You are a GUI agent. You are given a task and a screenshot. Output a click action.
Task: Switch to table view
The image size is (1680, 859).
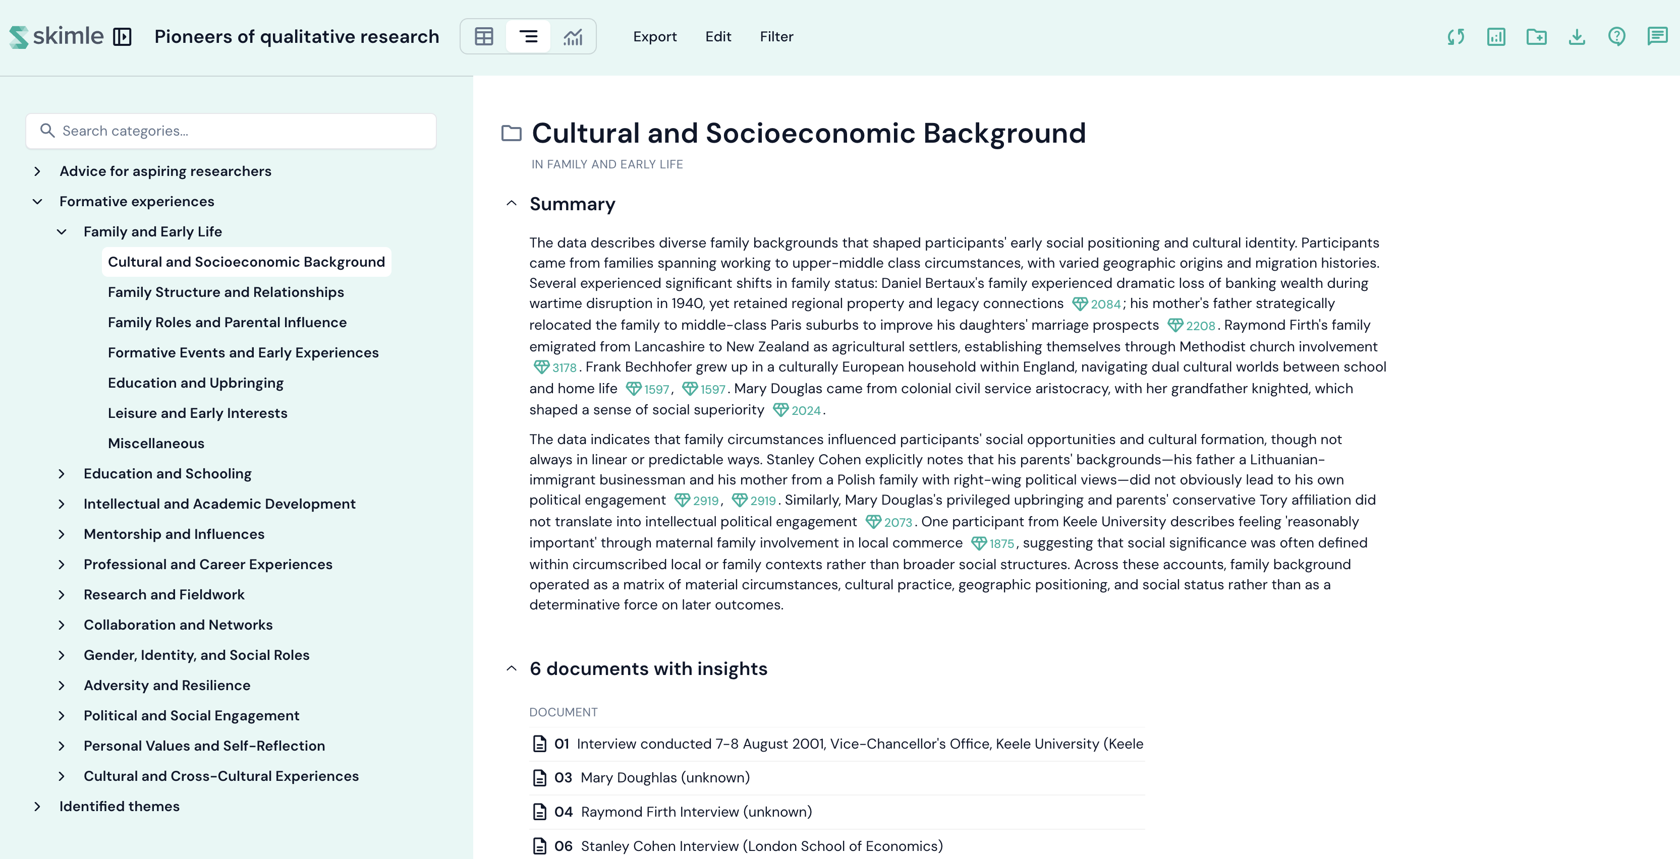tap(483, 36)
